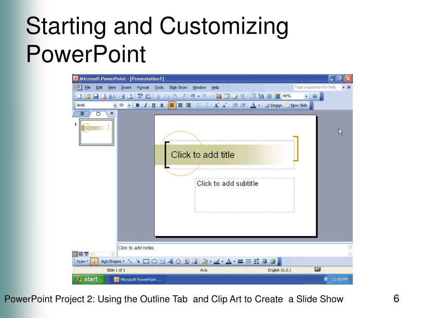
Task: Open the Slide Show menu
Action: coord(178,88)
